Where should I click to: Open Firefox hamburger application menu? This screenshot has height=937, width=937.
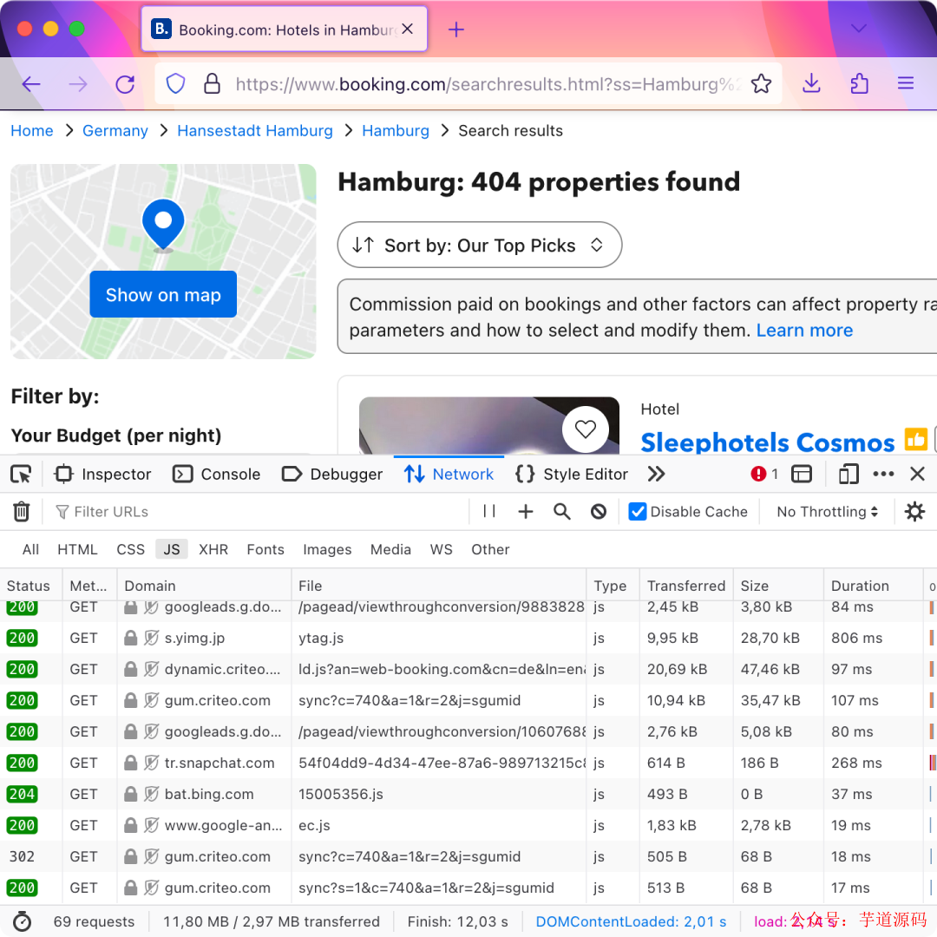pos(905,83)
